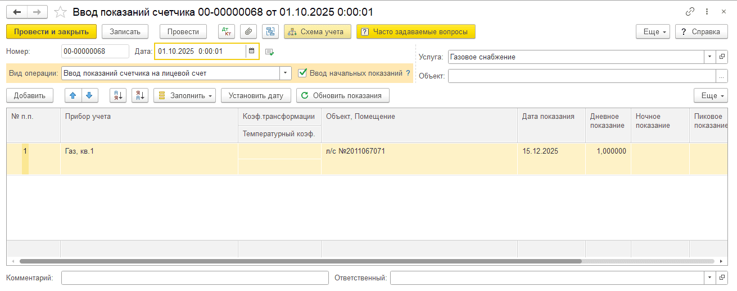The width and height of the screenshot is (737, 291).
Task: Move row up with blue arrow
Action: pyautogui.click(x=73, y=95)
